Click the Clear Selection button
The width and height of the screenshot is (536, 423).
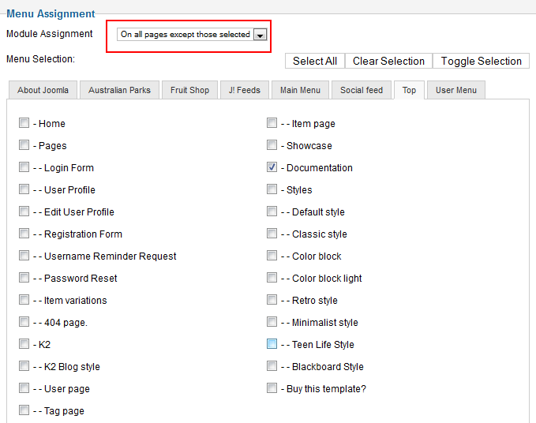click(x=388, y=61)
